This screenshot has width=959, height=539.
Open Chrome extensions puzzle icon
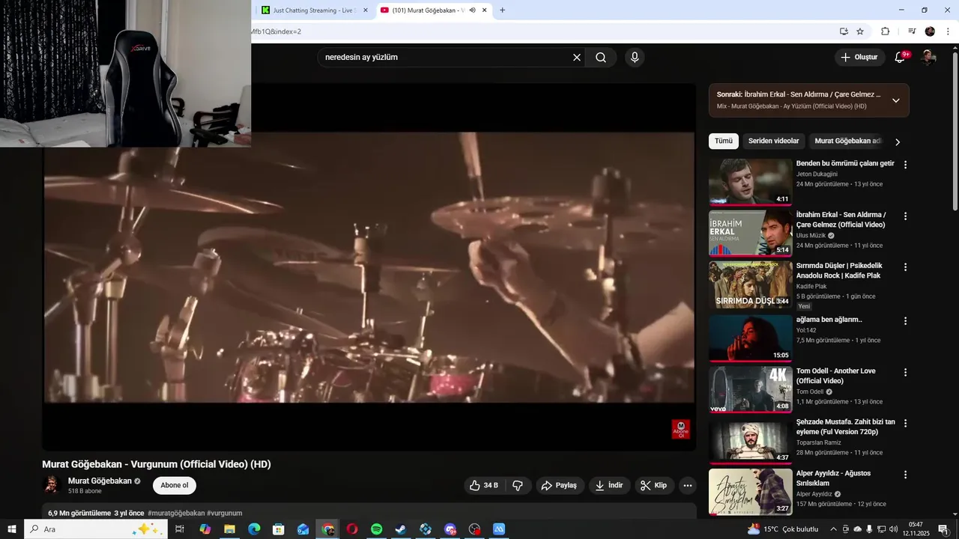(x=885, y=31)
